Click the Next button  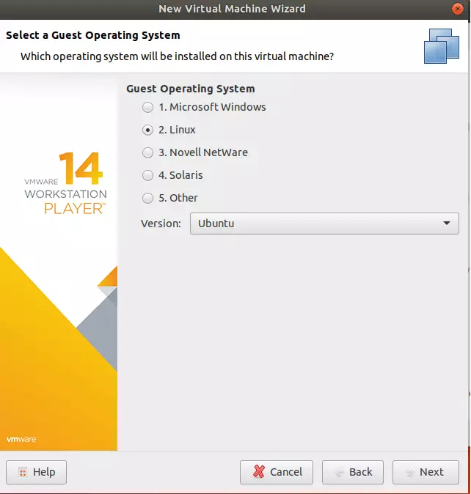point(426,472)
